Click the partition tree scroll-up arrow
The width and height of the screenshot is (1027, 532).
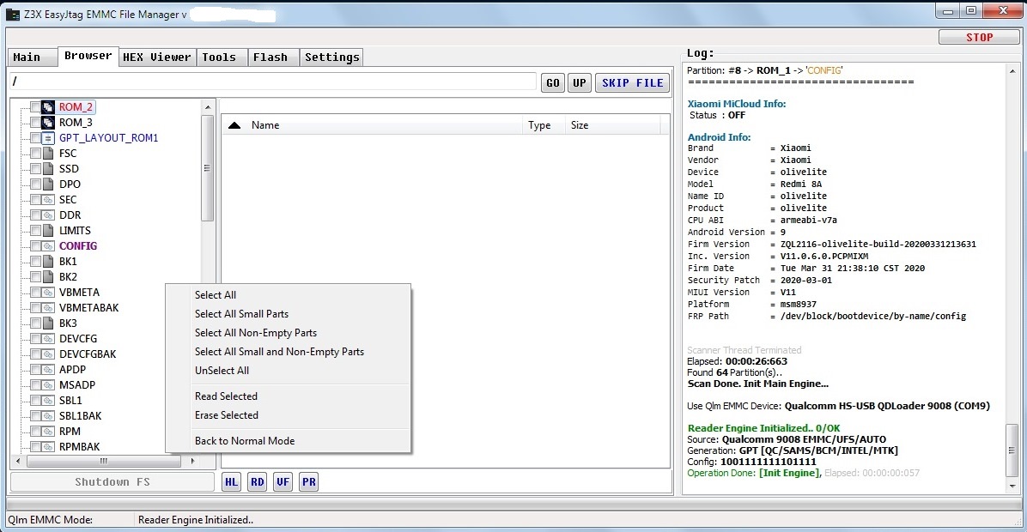[x=207, y=106]
